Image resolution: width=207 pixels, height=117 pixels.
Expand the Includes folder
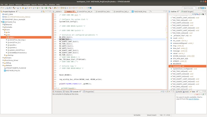tap(3, 27)
